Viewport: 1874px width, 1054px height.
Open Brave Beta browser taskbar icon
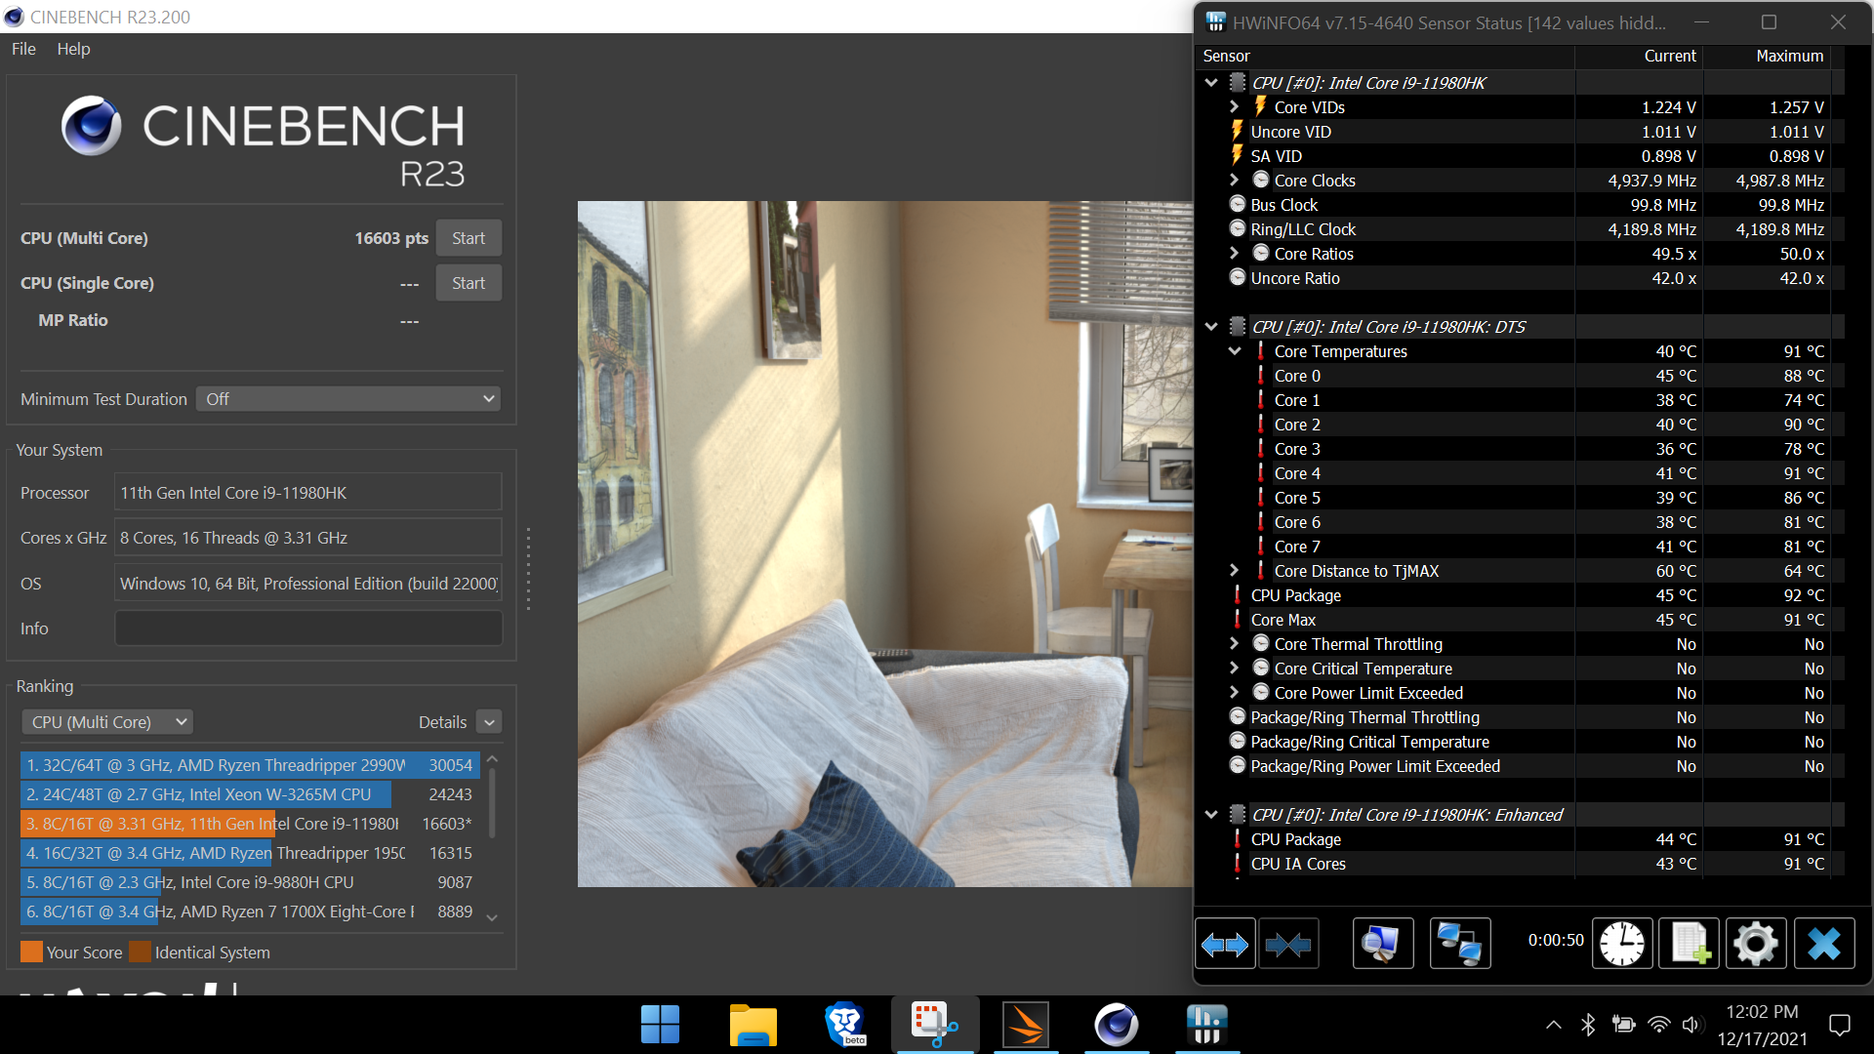[x=844, y=1025]
